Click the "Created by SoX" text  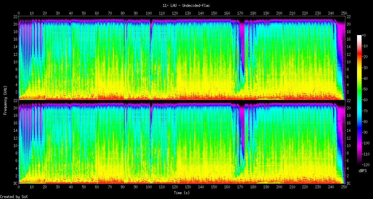point(13,197)
